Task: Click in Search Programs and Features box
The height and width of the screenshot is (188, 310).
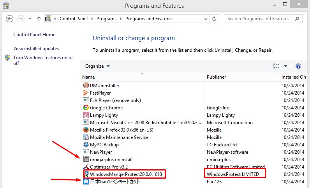Action: pos(259,19)
